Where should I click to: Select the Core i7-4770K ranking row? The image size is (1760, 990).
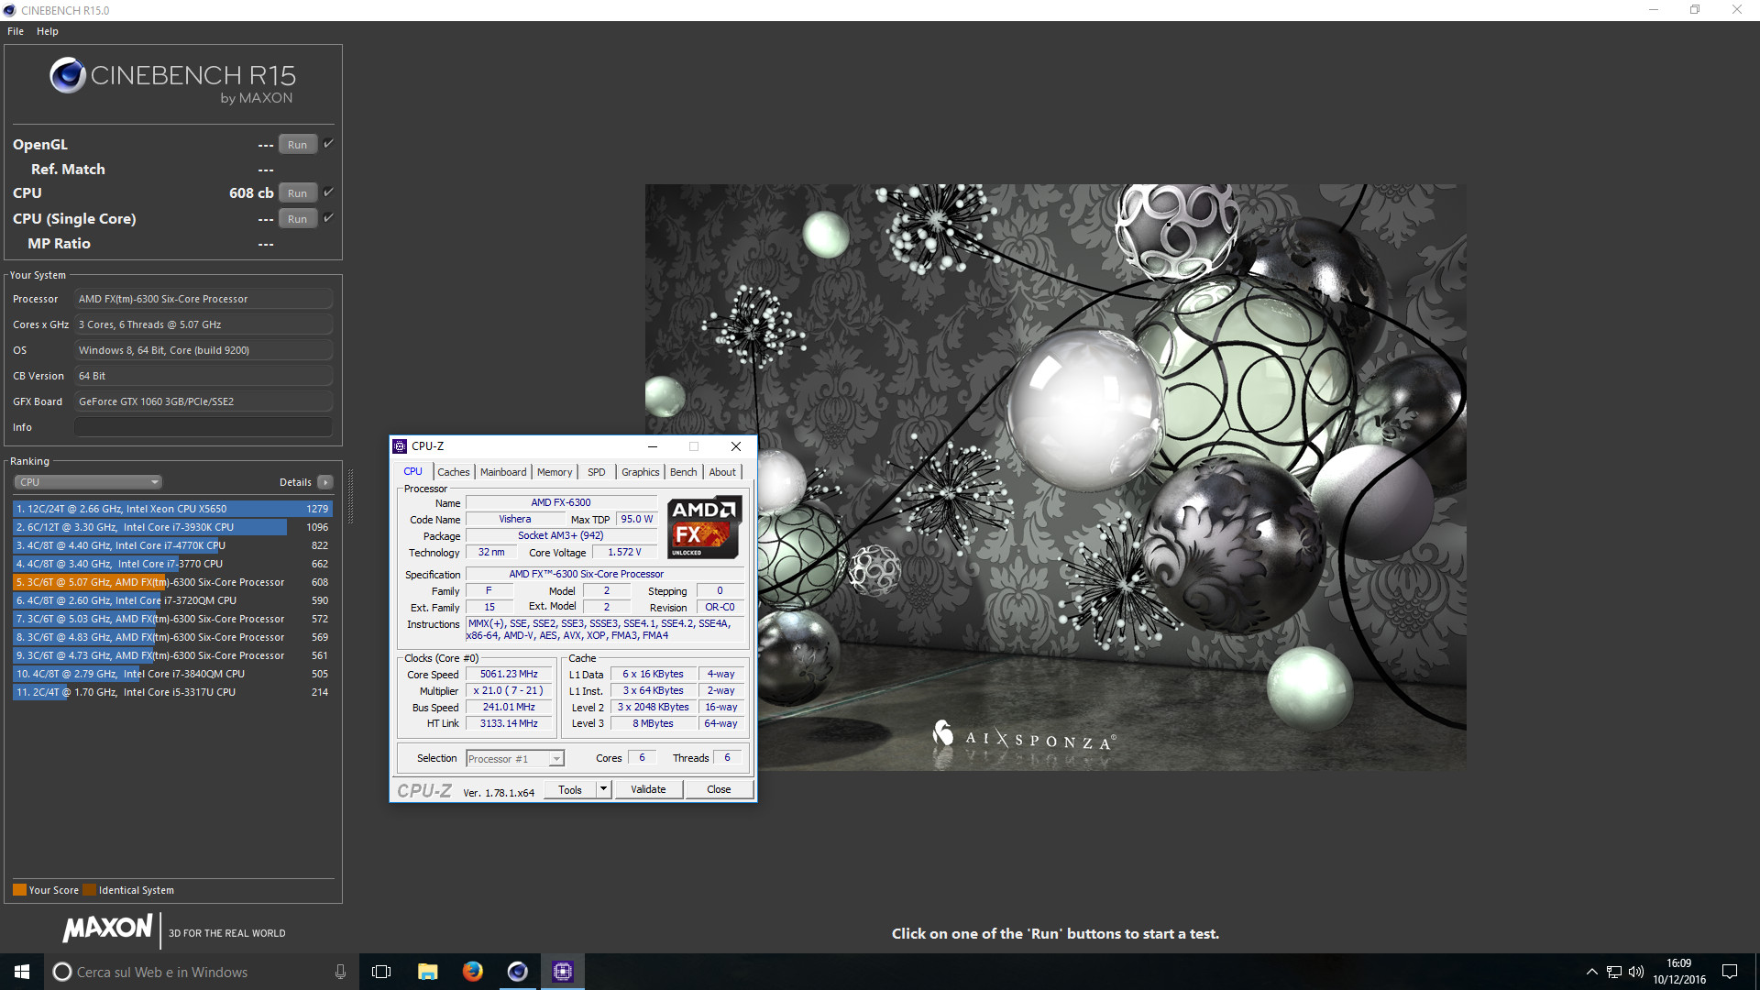click(x=172, y=545)
